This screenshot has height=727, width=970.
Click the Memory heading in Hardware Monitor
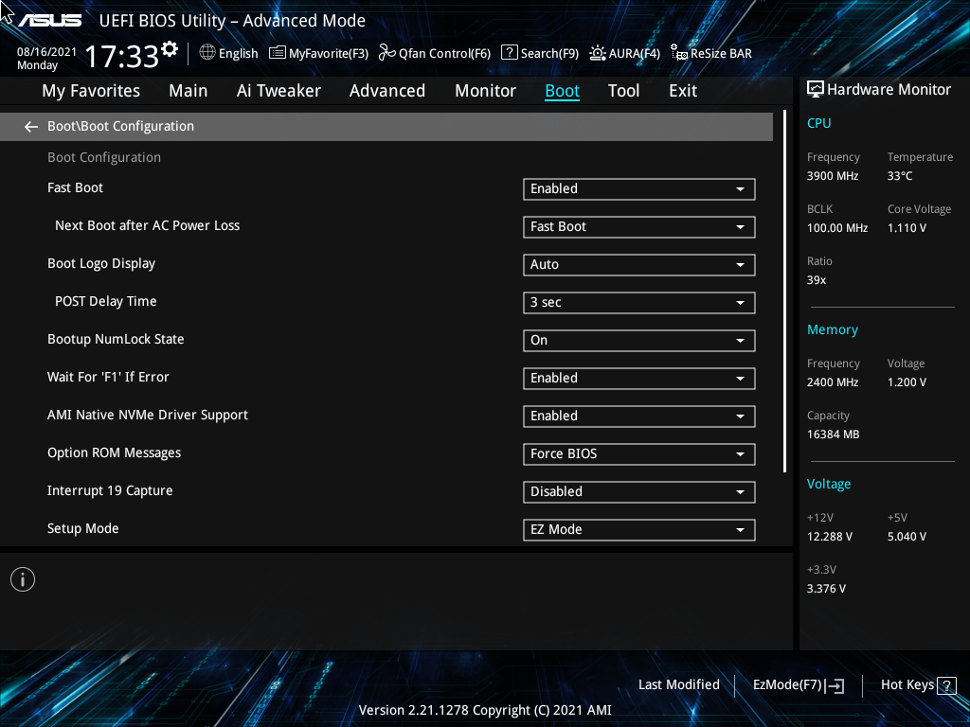click(833, 330)
